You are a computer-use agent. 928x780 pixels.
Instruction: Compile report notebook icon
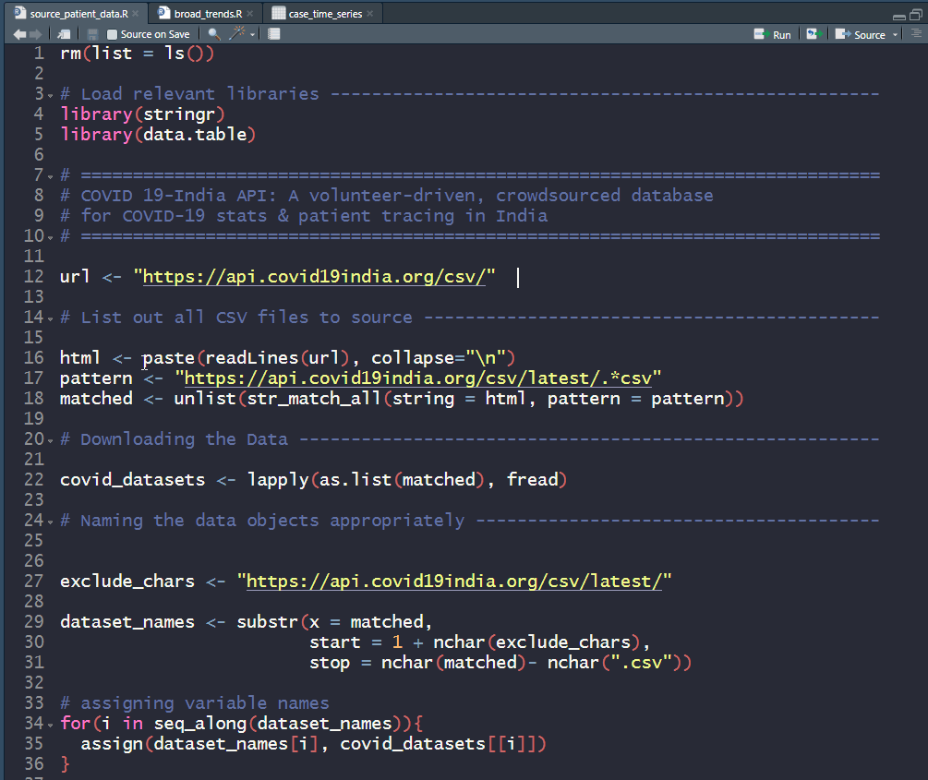coord(273,34)
